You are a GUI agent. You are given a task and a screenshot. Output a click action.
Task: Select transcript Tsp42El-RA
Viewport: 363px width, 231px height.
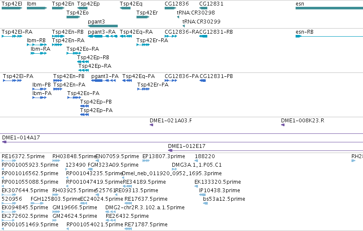pyautogui.click(x=12, y=36)
